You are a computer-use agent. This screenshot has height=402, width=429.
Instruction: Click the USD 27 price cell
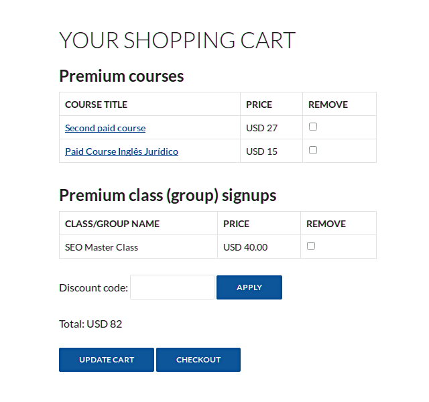point(271,127)
